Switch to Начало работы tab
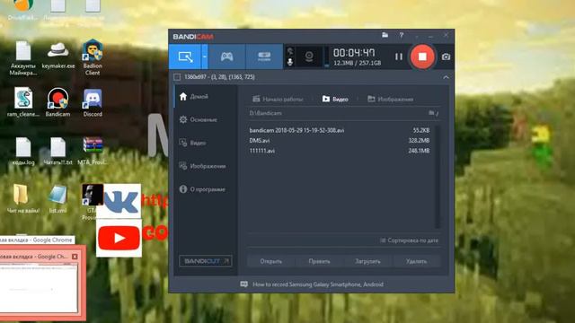The height and width of the screenshot is (323, 575). 278,99
